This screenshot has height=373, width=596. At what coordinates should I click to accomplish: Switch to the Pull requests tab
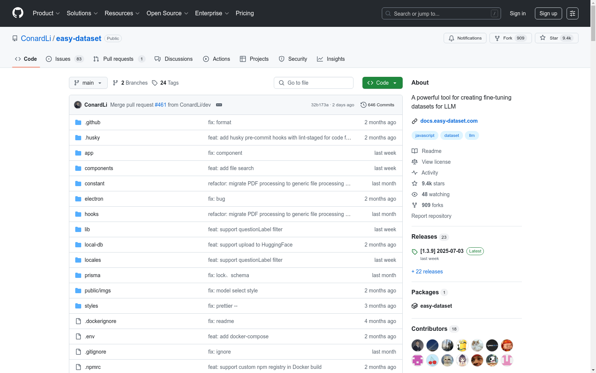point(119,59)
